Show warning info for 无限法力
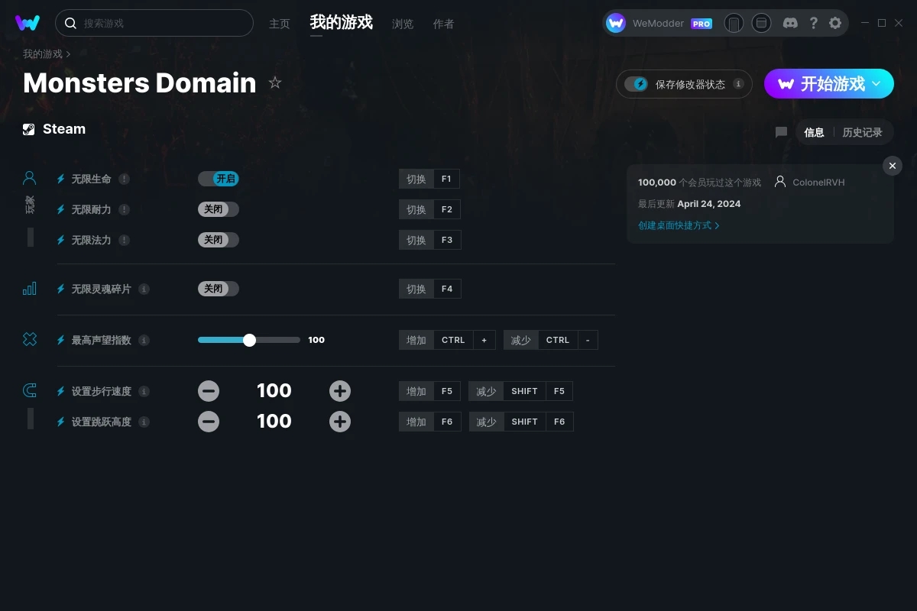Viewport: 917px width, 611px height. point(124,240)
